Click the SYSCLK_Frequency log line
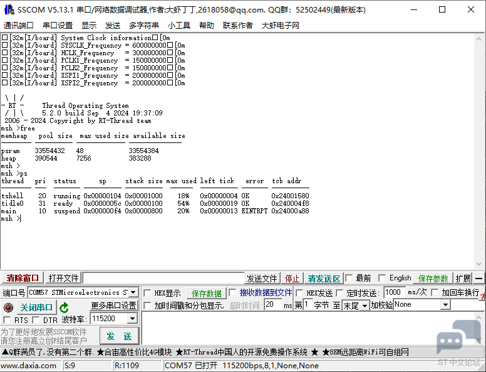The width and height of the screenshot is (486, 372). pos(93,45)
